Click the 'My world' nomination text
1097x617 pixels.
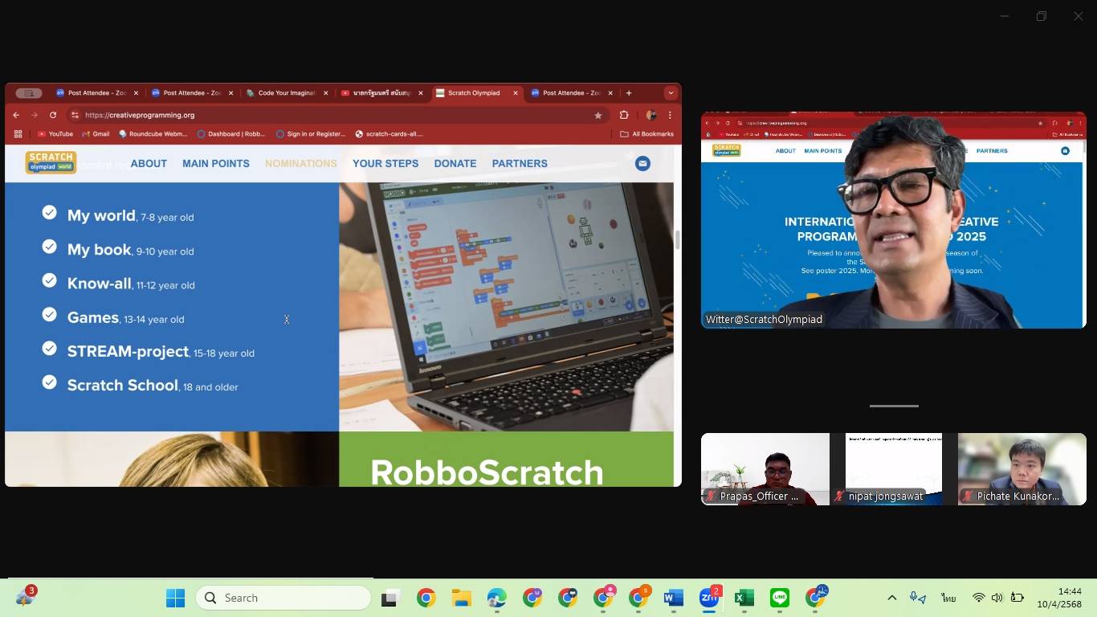pos(101,215)
